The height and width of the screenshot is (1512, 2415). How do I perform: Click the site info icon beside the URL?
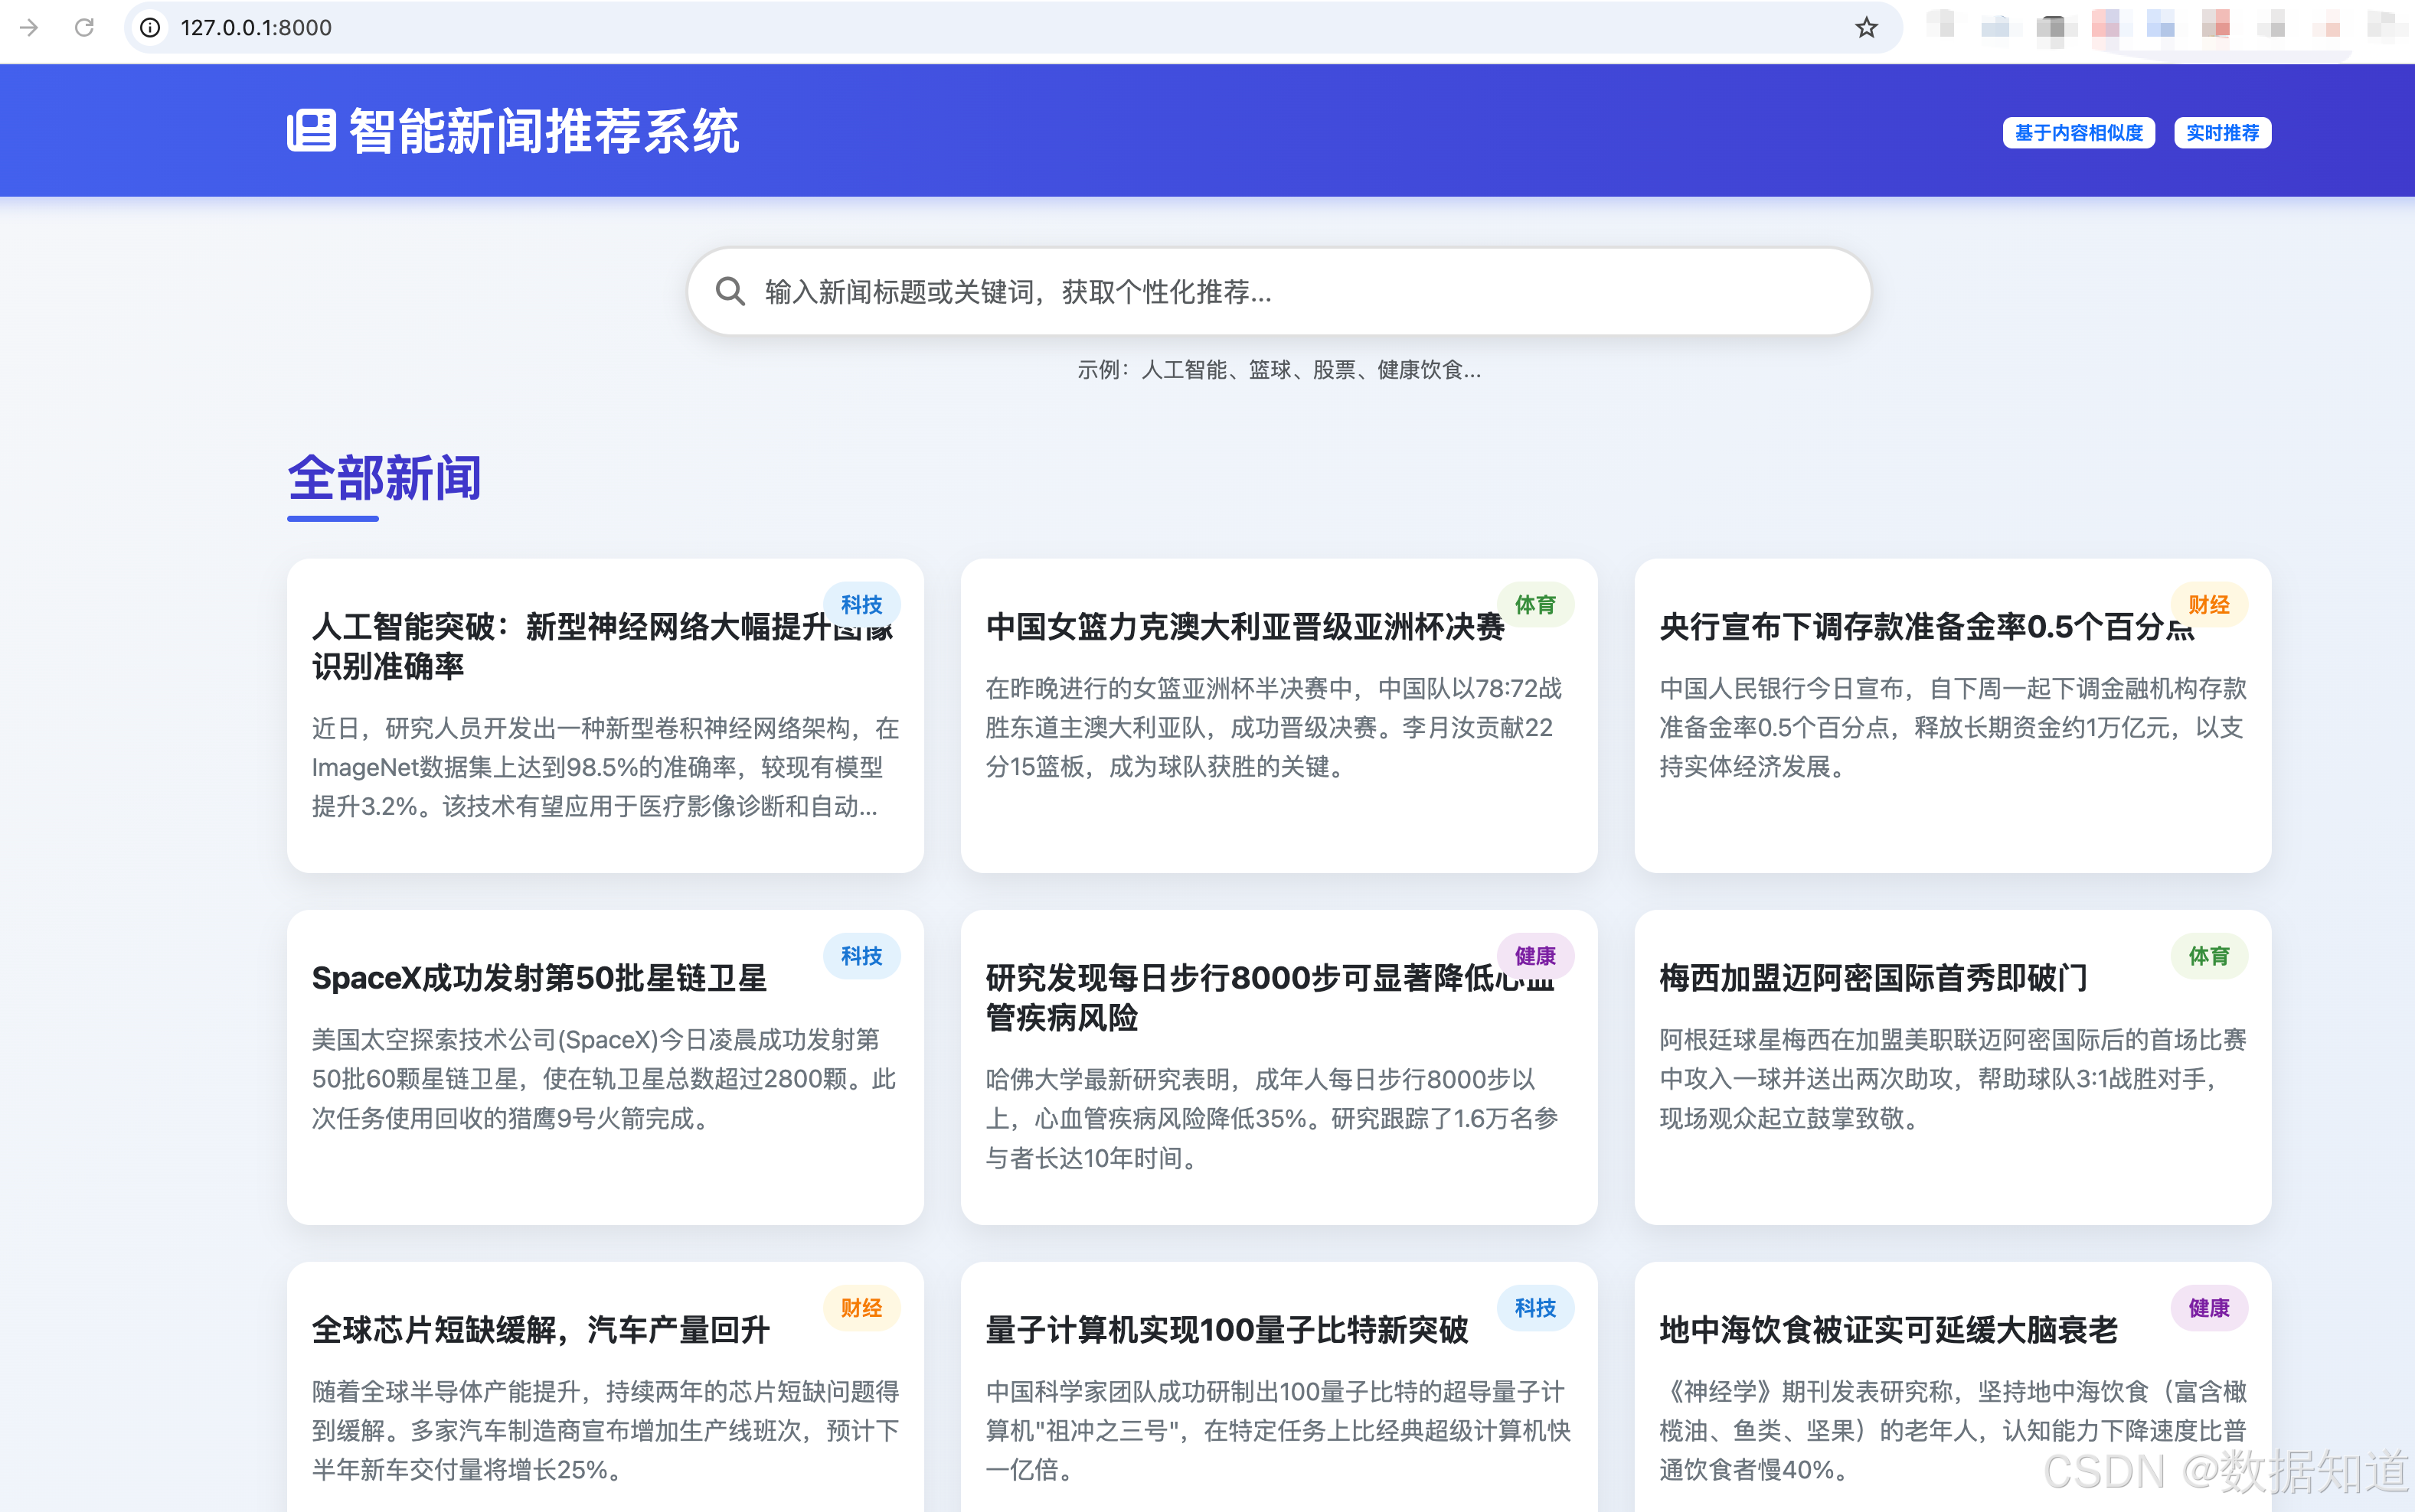[149, 27]
